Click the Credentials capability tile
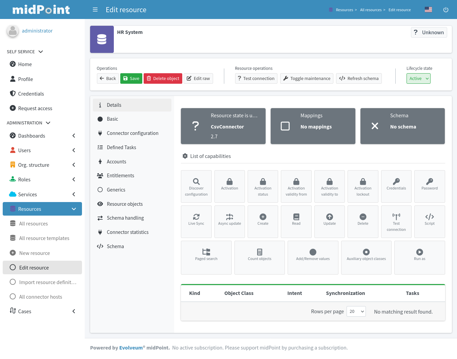 (396, 186)
